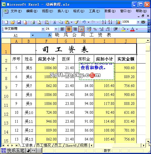Copy selection using Copy icon
The image size is (151, 154).
coord(61,22)
